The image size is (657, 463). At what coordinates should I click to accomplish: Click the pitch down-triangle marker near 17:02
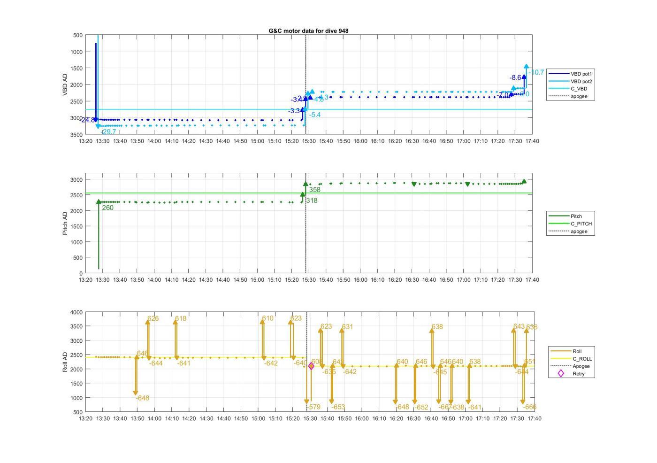pos(467,185)
